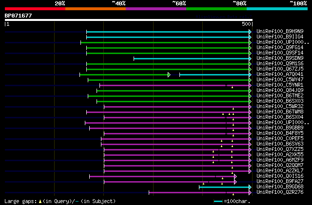312x205 pixels.
Task: Click the cyan alignment bar for B9H9N9
Action: pos(168,32)
